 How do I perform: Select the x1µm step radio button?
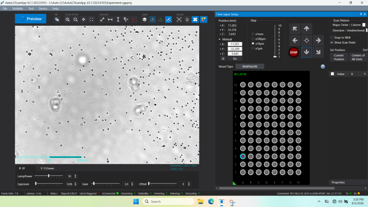pos(253,48)
